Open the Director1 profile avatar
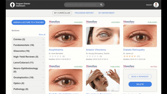This screenshot has height=94, width=167. (x=156, y=5)
